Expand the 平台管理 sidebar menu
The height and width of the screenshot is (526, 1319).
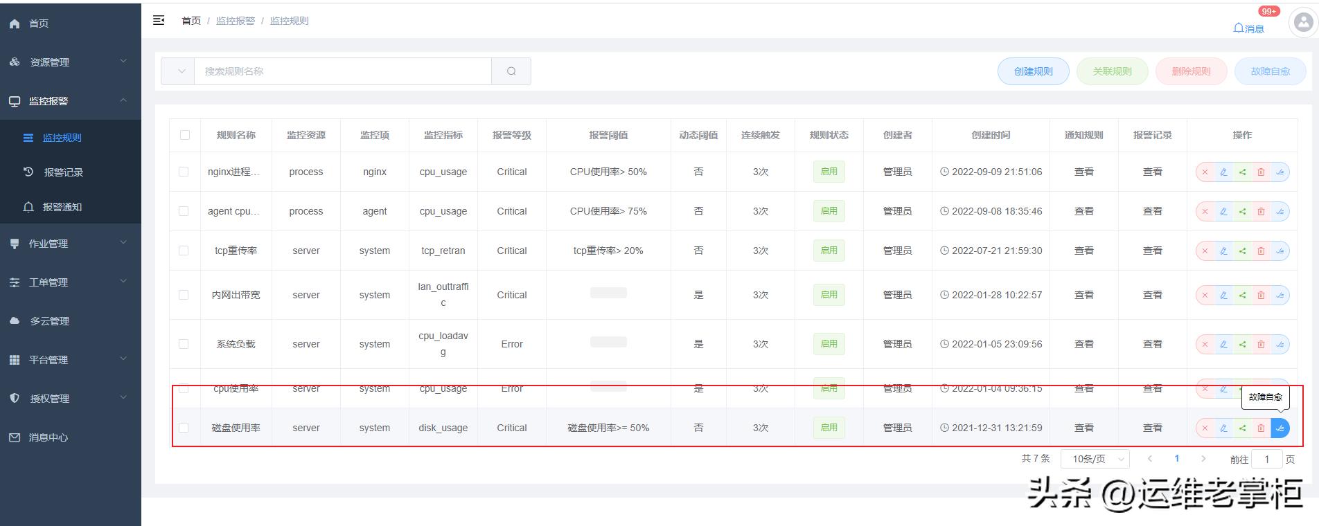(71, 360)
